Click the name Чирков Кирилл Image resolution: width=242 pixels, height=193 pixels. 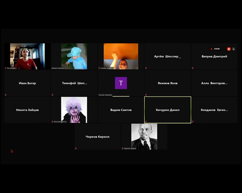coord(97,137)
